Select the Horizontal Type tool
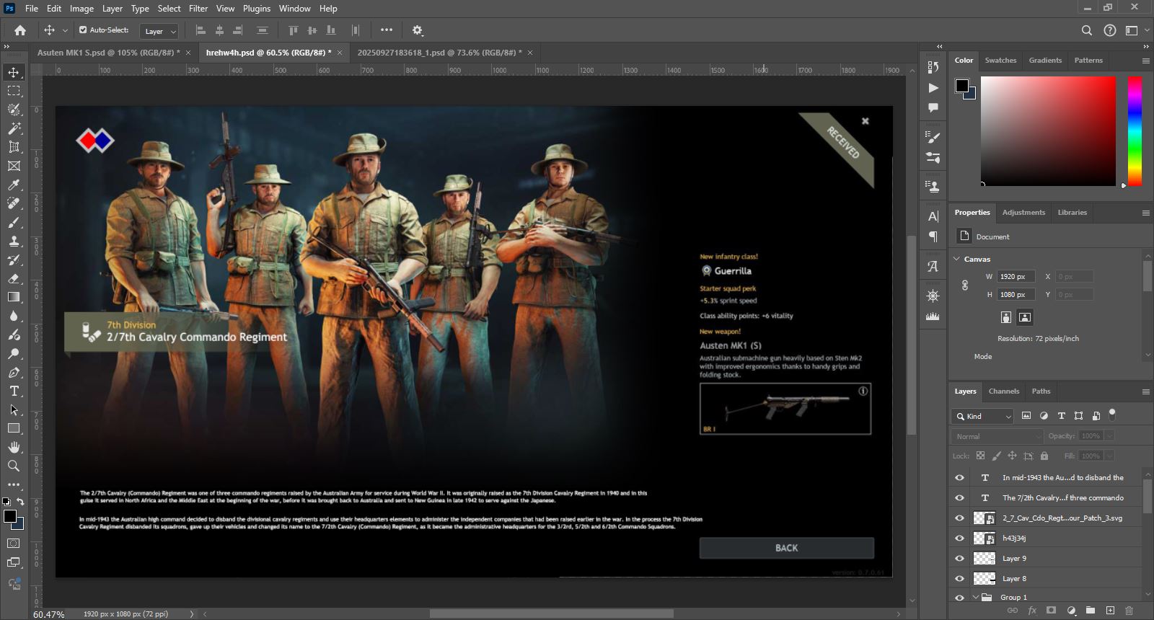The width and height of the screenshot is (1154, 620). (x=14, y=391)
